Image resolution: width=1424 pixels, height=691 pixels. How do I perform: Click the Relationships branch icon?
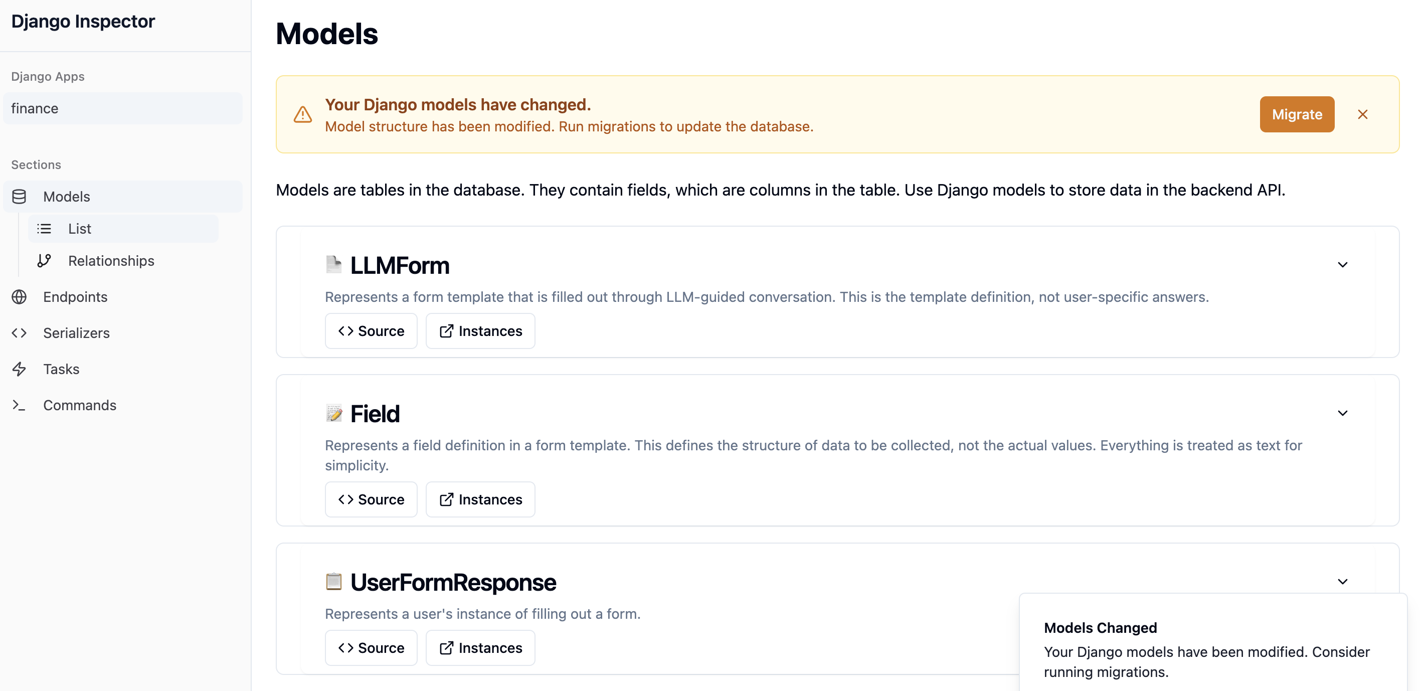44,260
